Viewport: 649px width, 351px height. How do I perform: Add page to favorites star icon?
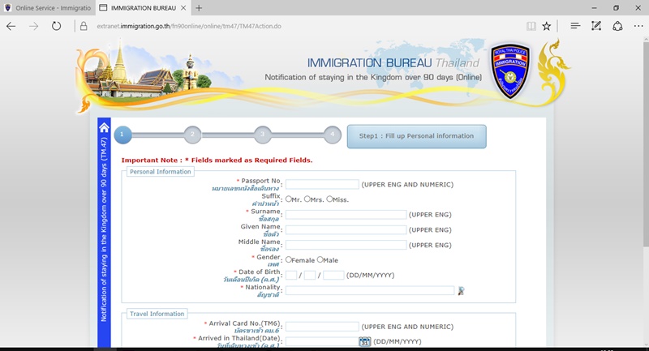tap(546, 26)
